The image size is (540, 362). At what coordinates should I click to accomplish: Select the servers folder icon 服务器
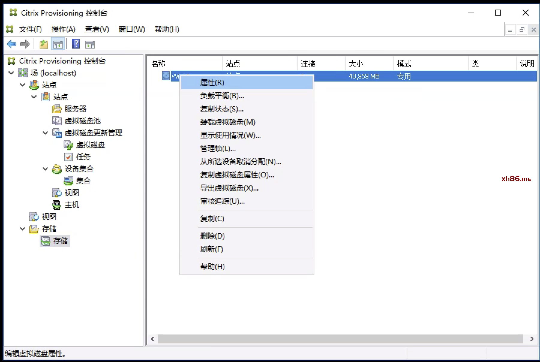pos(57,109)
